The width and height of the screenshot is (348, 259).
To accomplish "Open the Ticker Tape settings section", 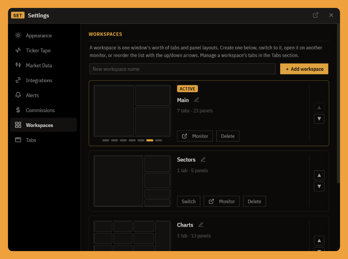I will [43, 51].
